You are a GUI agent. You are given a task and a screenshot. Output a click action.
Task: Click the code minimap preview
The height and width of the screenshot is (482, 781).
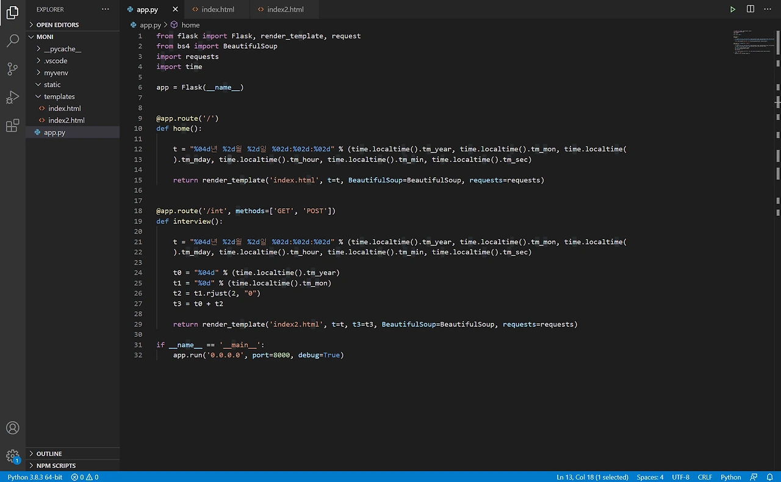coord(752,43)
